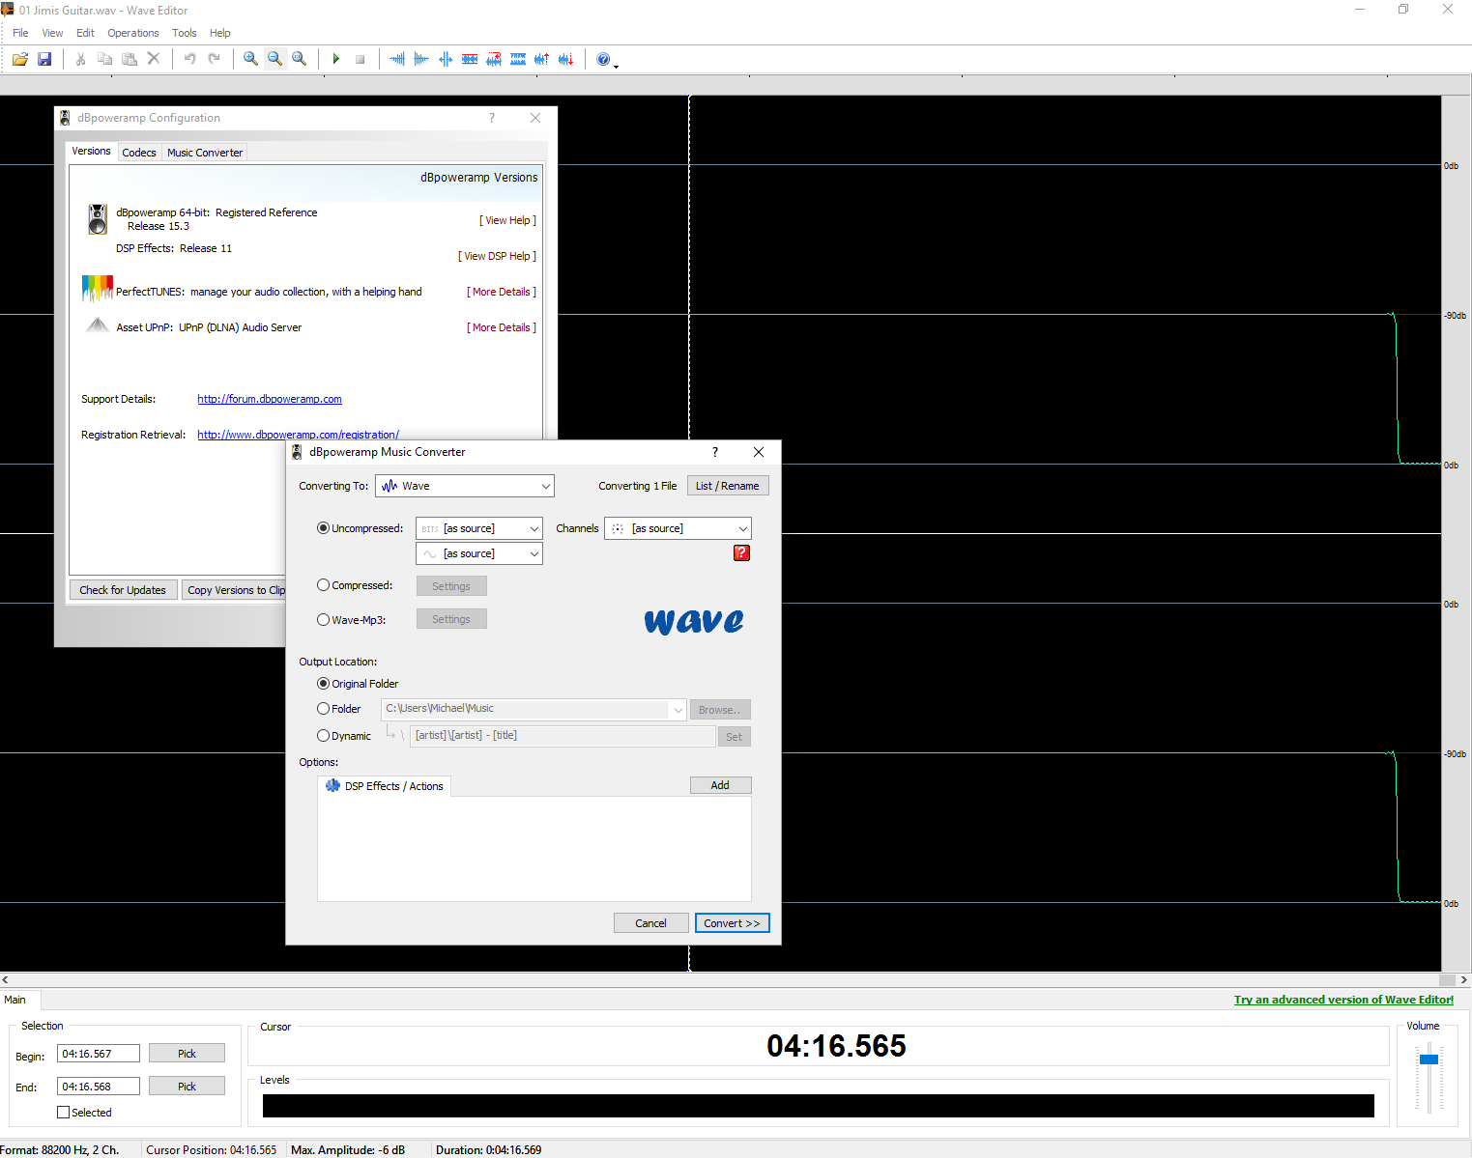The image size is (1472, 1158).
Task: Click the Volume slider handle
Action: click(x=1429, y=1059)
